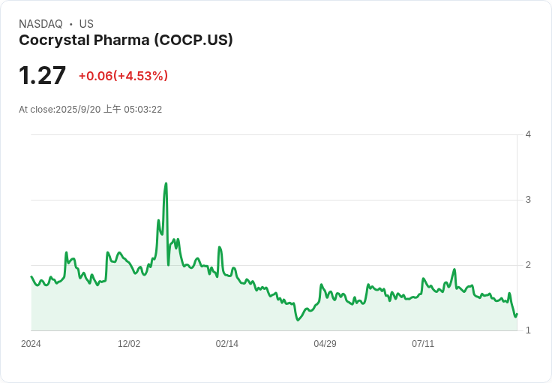Click the At close timestamp text
552x383 pixels.
90,110
